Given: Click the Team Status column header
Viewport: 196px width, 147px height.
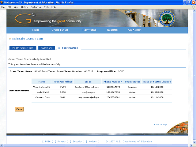Looking at the screenshot, I should 132,82.
